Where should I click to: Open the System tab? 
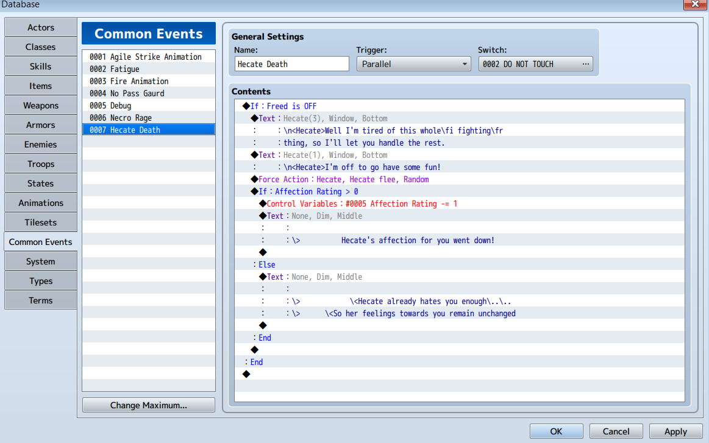tap(41, 262)
